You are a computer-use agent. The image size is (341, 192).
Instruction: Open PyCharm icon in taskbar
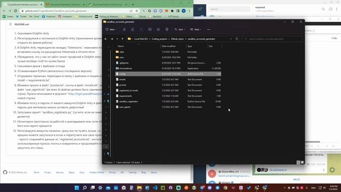pyautogui.click(x=163, y=188)
